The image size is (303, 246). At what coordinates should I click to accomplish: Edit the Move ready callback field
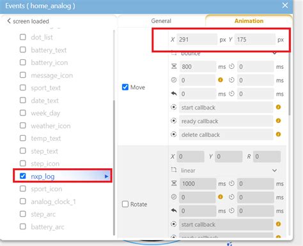coord(226,121)
